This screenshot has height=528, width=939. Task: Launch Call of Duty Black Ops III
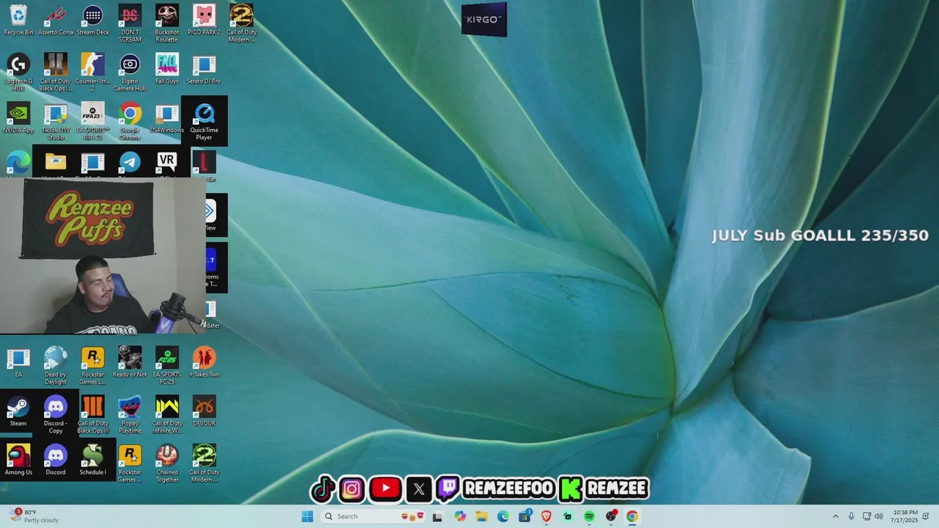coord(92,414)
